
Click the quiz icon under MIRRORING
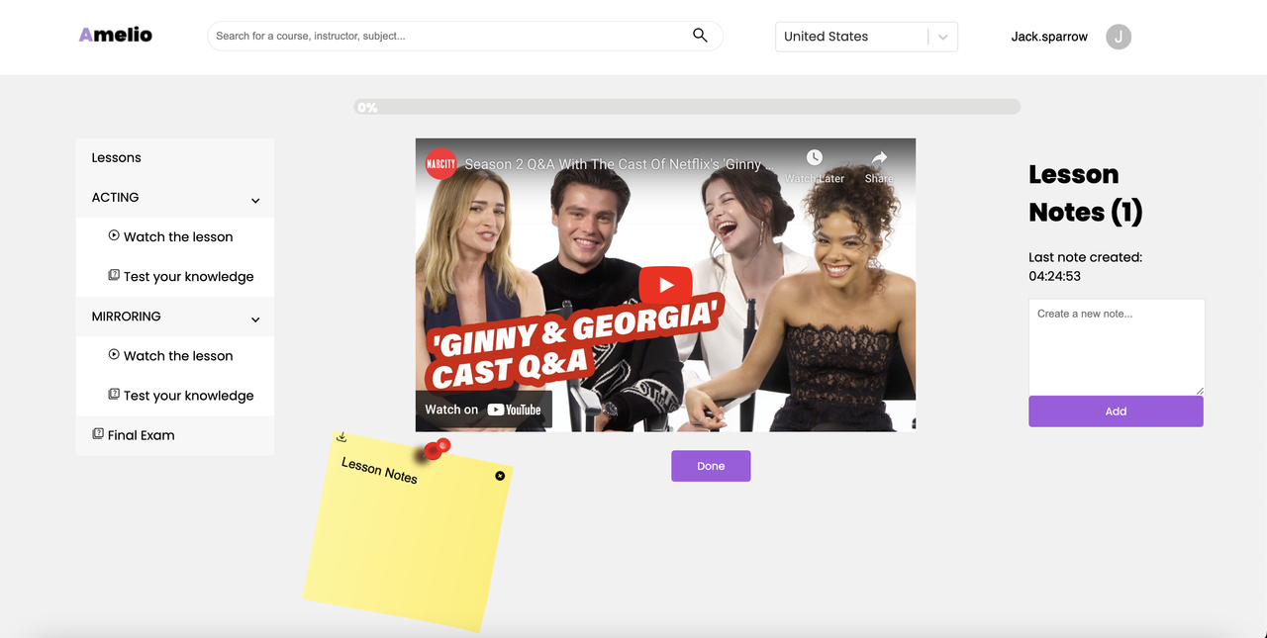click(114, 394)
